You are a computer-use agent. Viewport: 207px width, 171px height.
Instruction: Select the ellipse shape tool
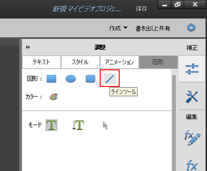71,79
